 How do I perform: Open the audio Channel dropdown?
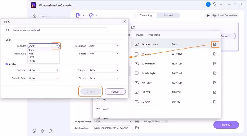click(x=103, y=70)
